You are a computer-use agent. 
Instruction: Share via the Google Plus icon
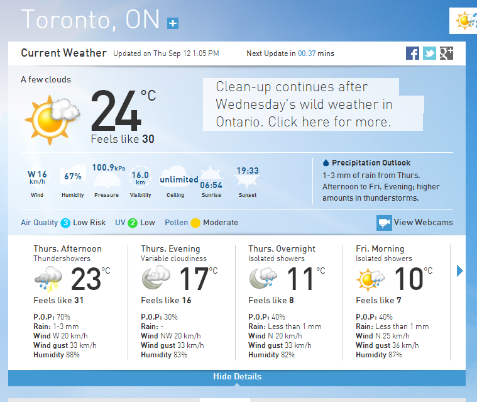[447, 53]
